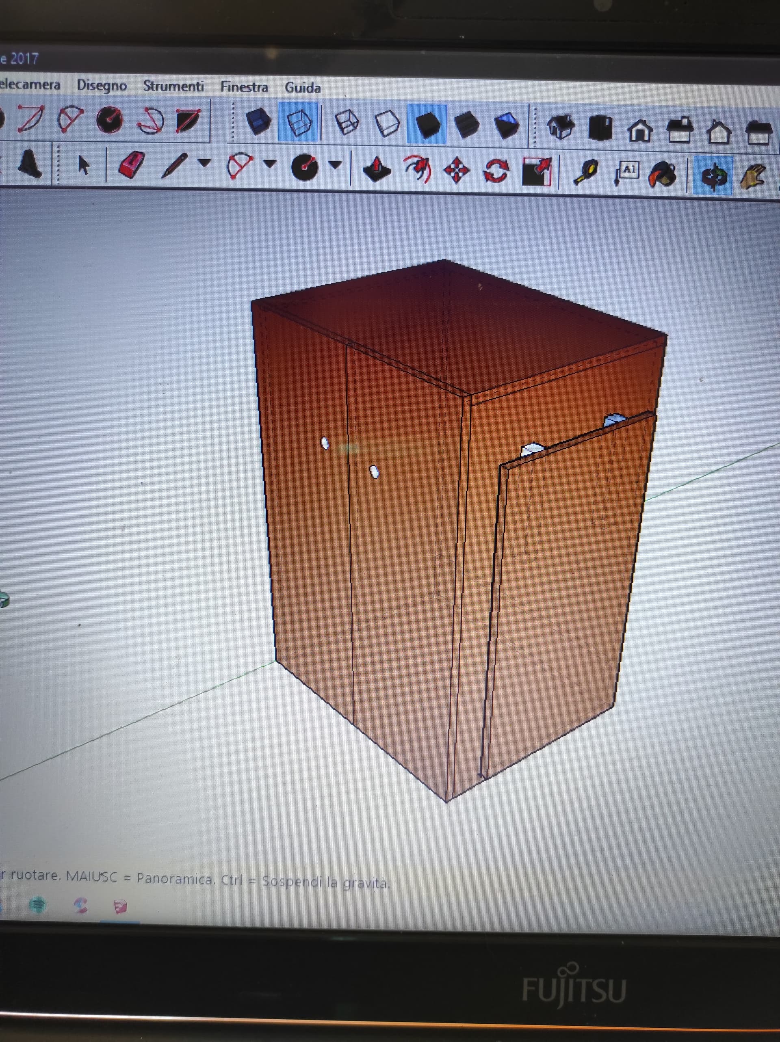Activate the Offset tool

418,170
